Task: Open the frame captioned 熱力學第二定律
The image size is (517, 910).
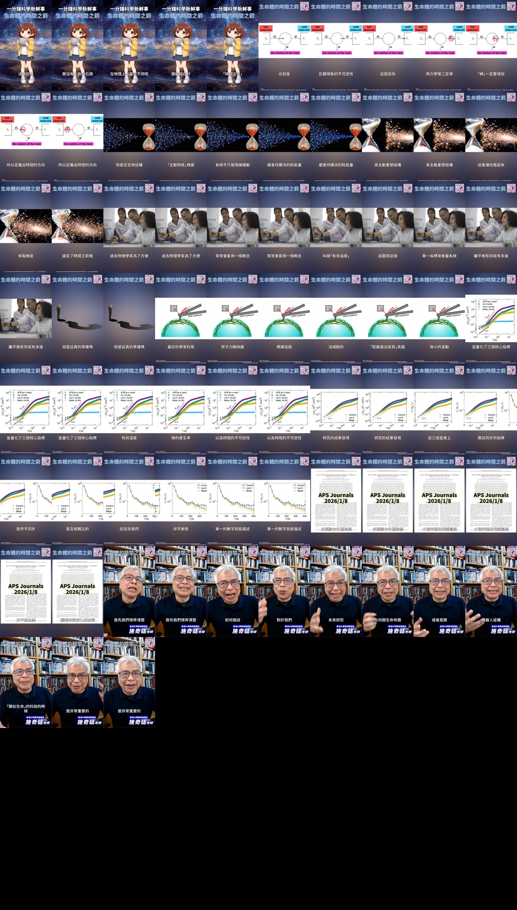Action: click(x=439, y=45)
